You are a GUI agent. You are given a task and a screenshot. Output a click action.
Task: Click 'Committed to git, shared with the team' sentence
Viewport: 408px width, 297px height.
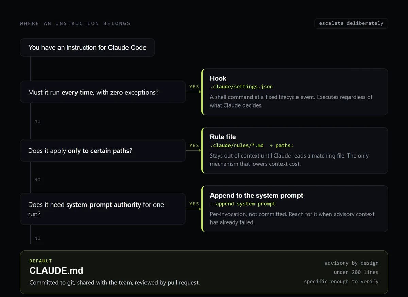click(114, 282)
